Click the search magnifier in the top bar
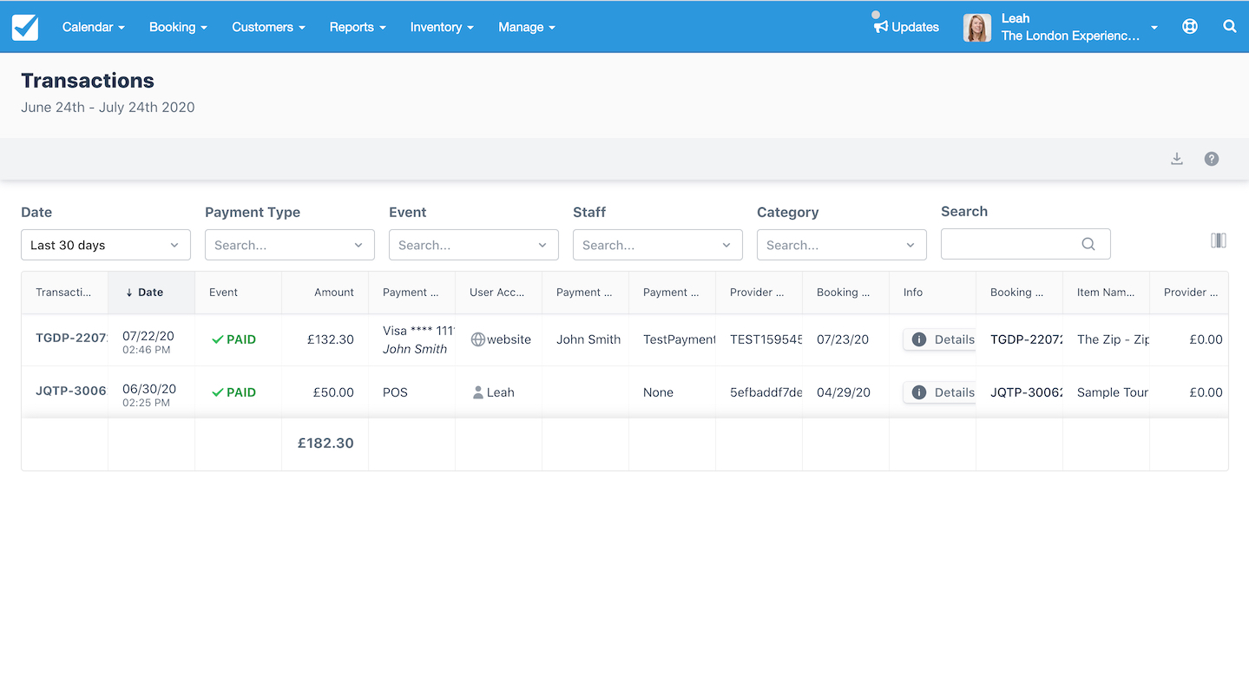The height and width of the screenshot is (684, 1249). point(1230,26)
